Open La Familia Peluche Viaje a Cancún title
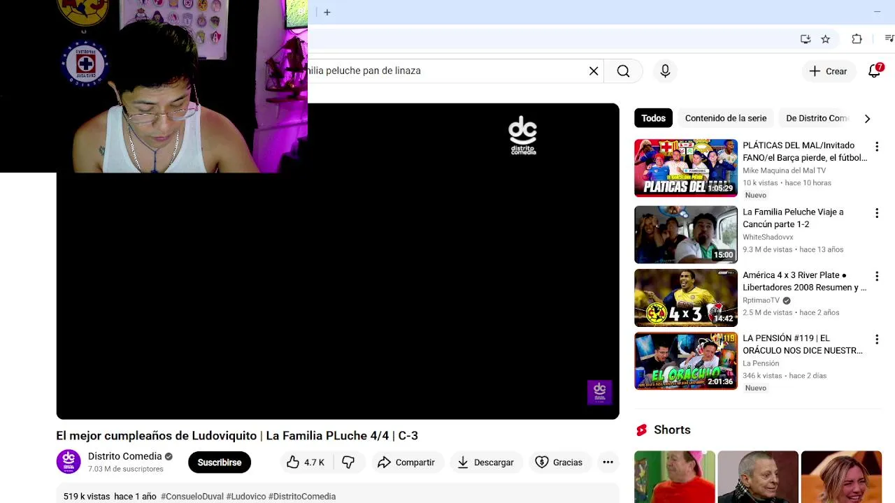The image size is (895, 503). (793, 218)
